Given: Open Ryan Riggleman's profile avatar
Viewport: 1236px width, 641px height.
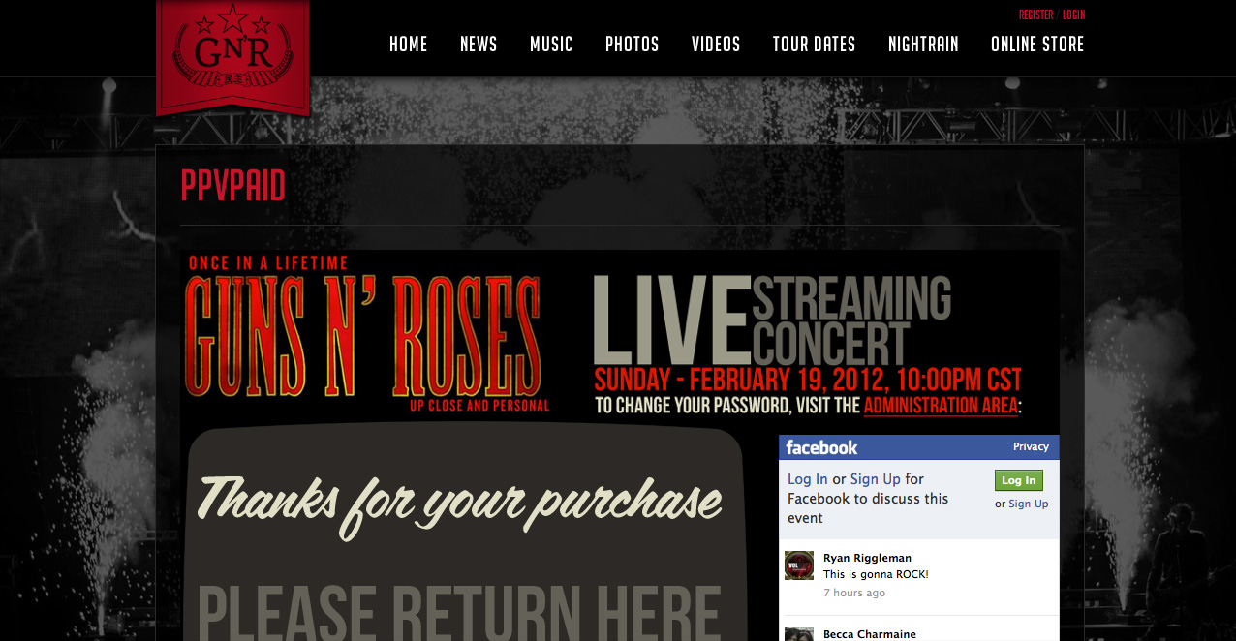Looking at the screenshot, I should 799,565.
